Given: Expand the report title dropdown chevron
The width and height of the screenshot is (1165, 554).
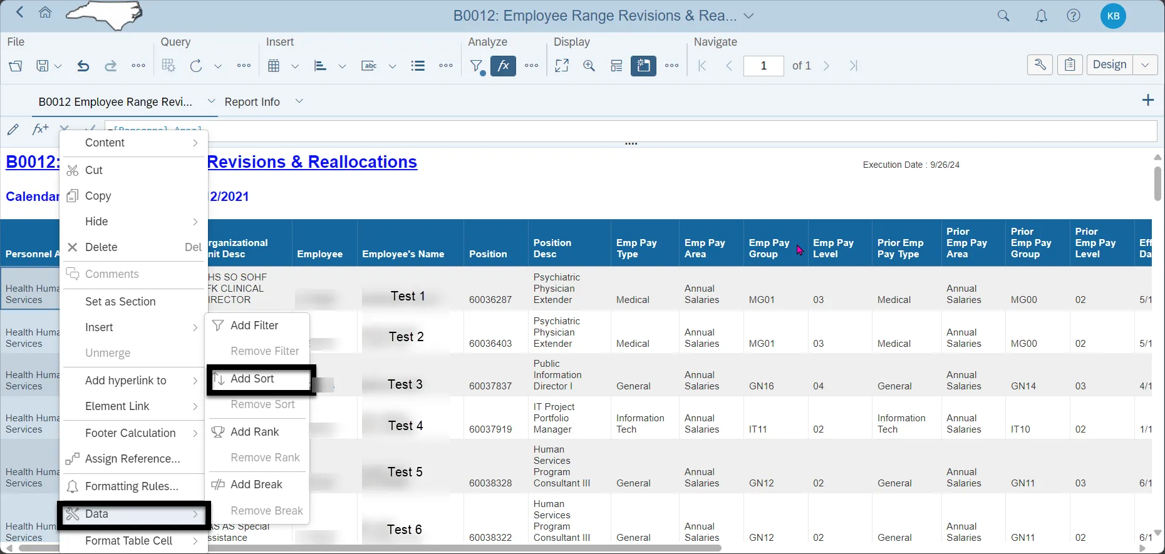Looking at the screenshot, I should [x=749, y=16].
